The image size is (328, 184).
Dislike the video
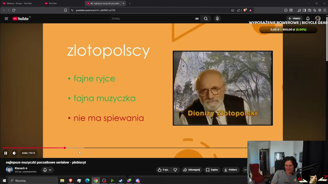[175, 170]
